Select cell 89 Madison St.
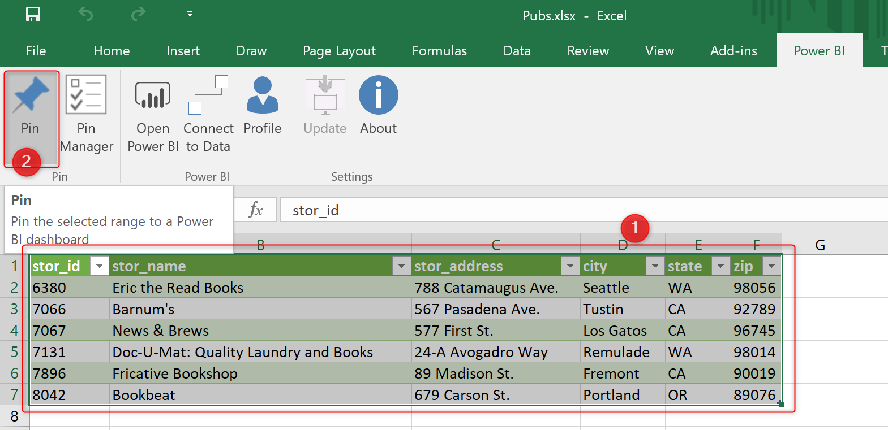888x430 pixels. pyautogui.click(x=496, y=373)
